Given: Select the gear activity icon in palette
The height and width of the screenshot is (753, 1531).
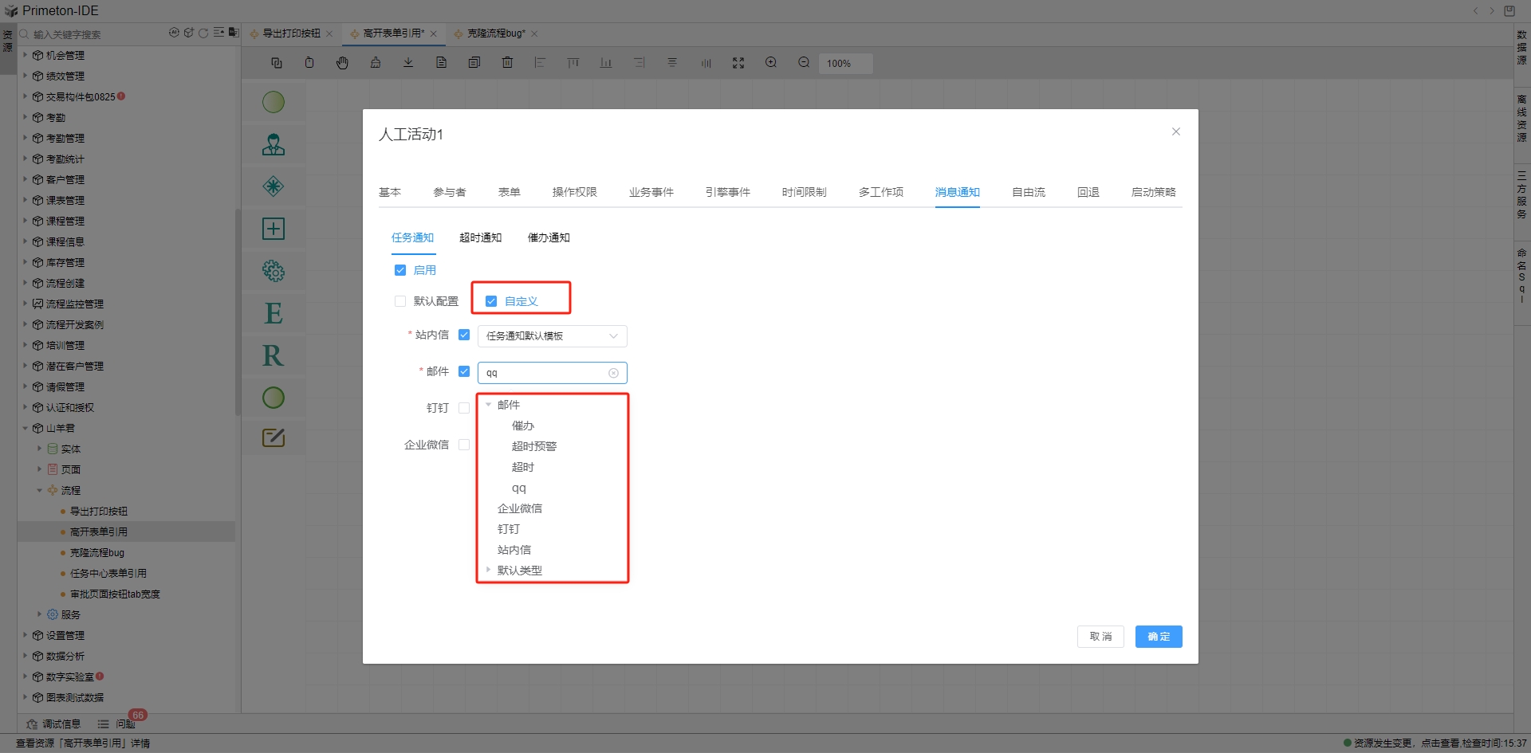Looking at the screenshot, I should [x=274, y=271].
